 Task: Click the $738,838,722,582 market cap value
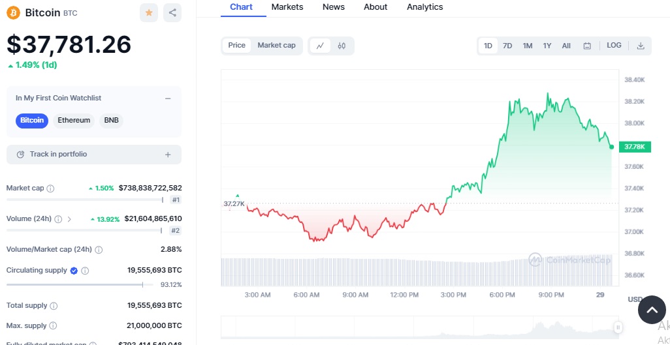pyautogui.click(x=150, y=188)
